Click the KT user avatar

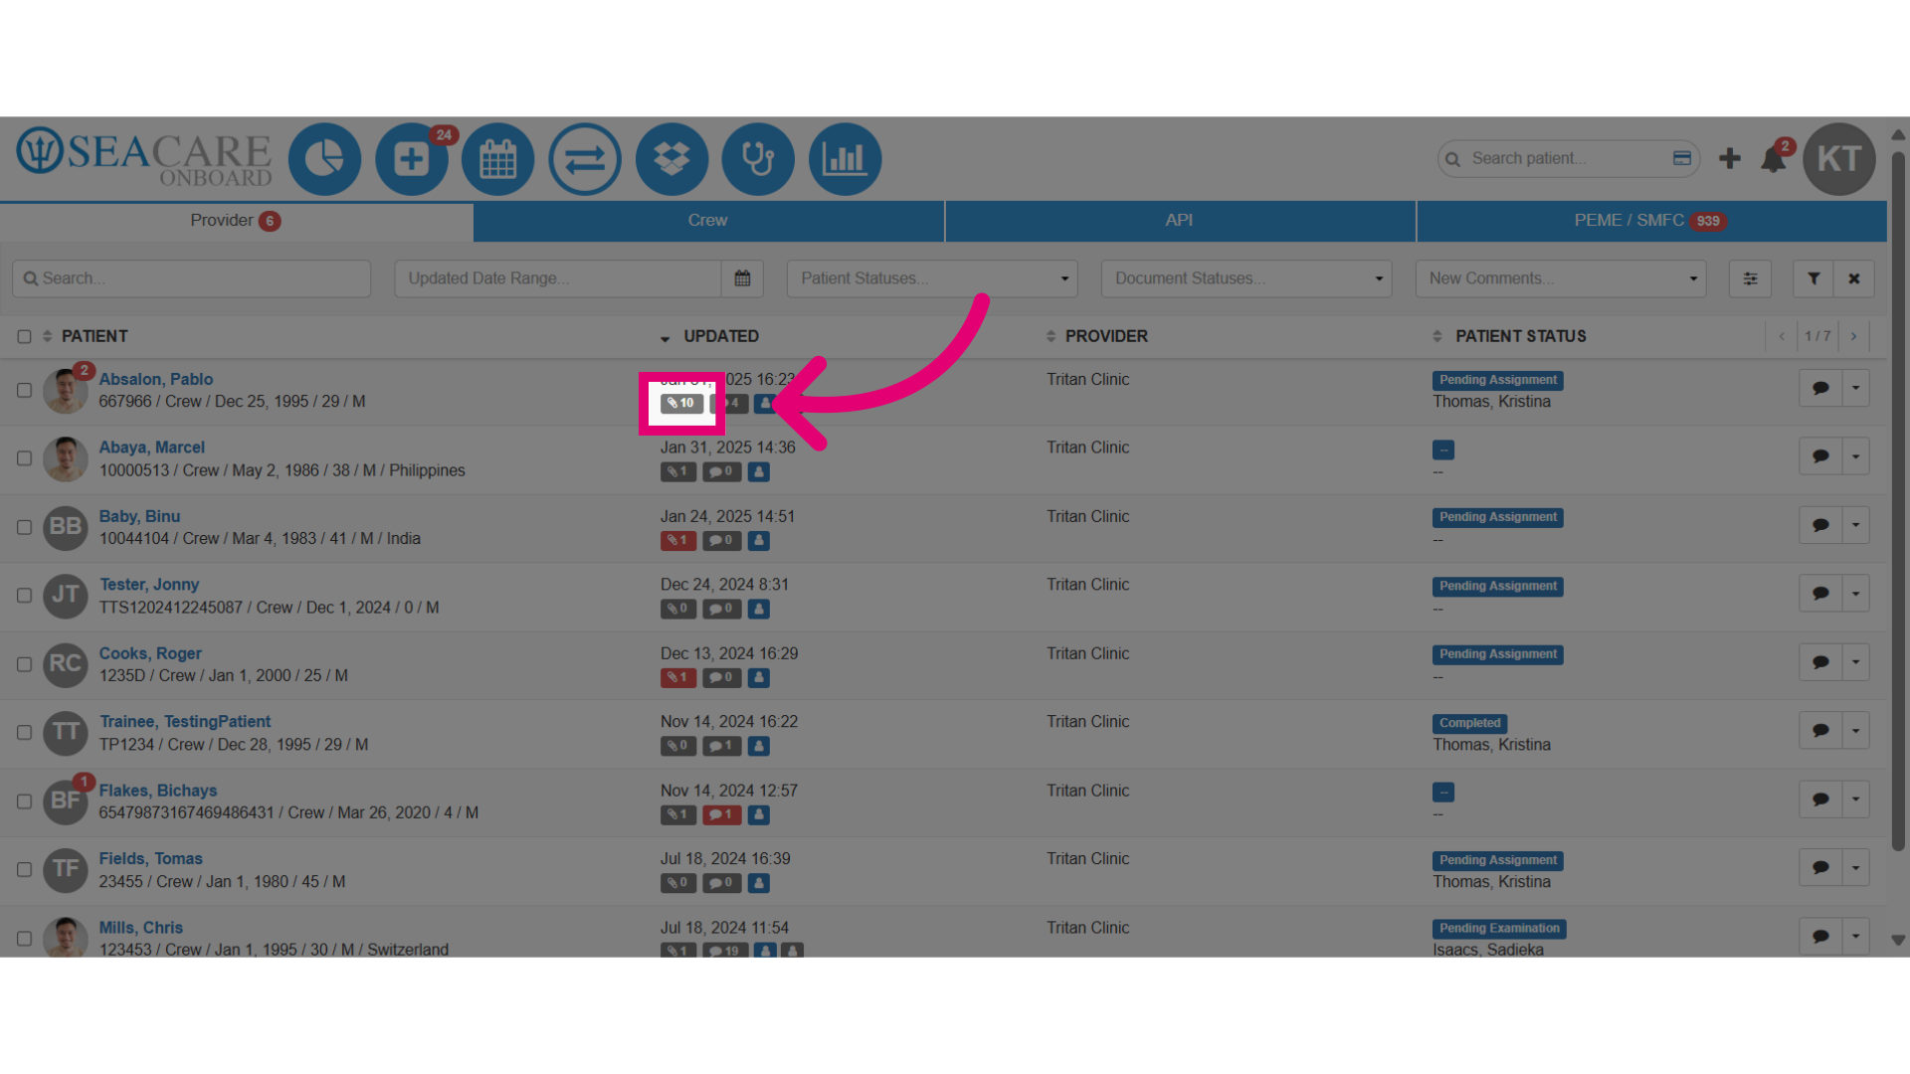(x=1839, y=159)
